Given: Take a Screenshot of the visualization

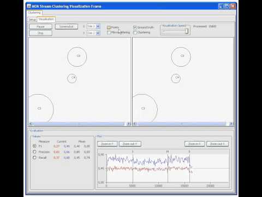Looking at the screenshot, I should point(67,27).
